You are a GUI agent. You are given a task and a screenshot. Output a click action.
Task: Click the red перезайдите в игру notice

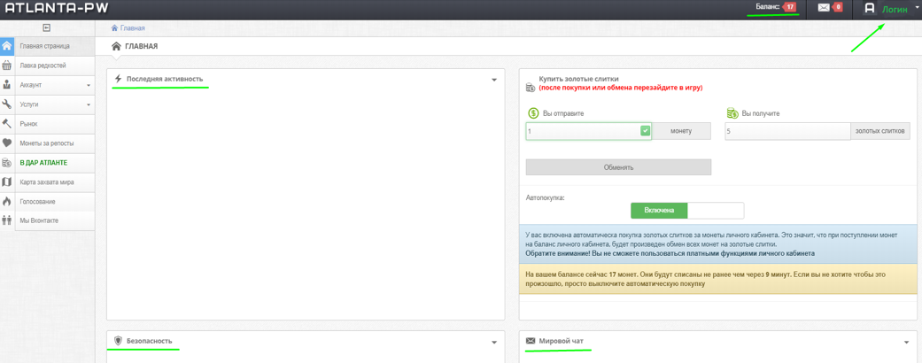[x=621, y=88]
